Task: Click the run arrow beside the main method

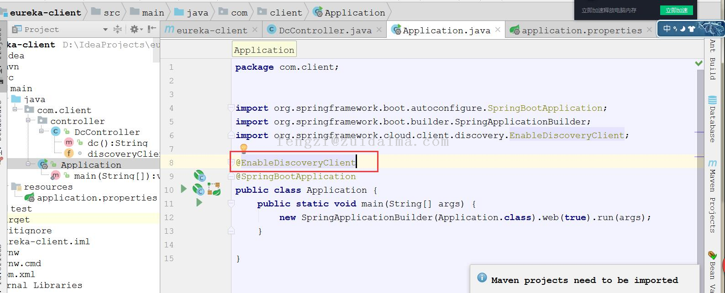Action: pos(199,202)
